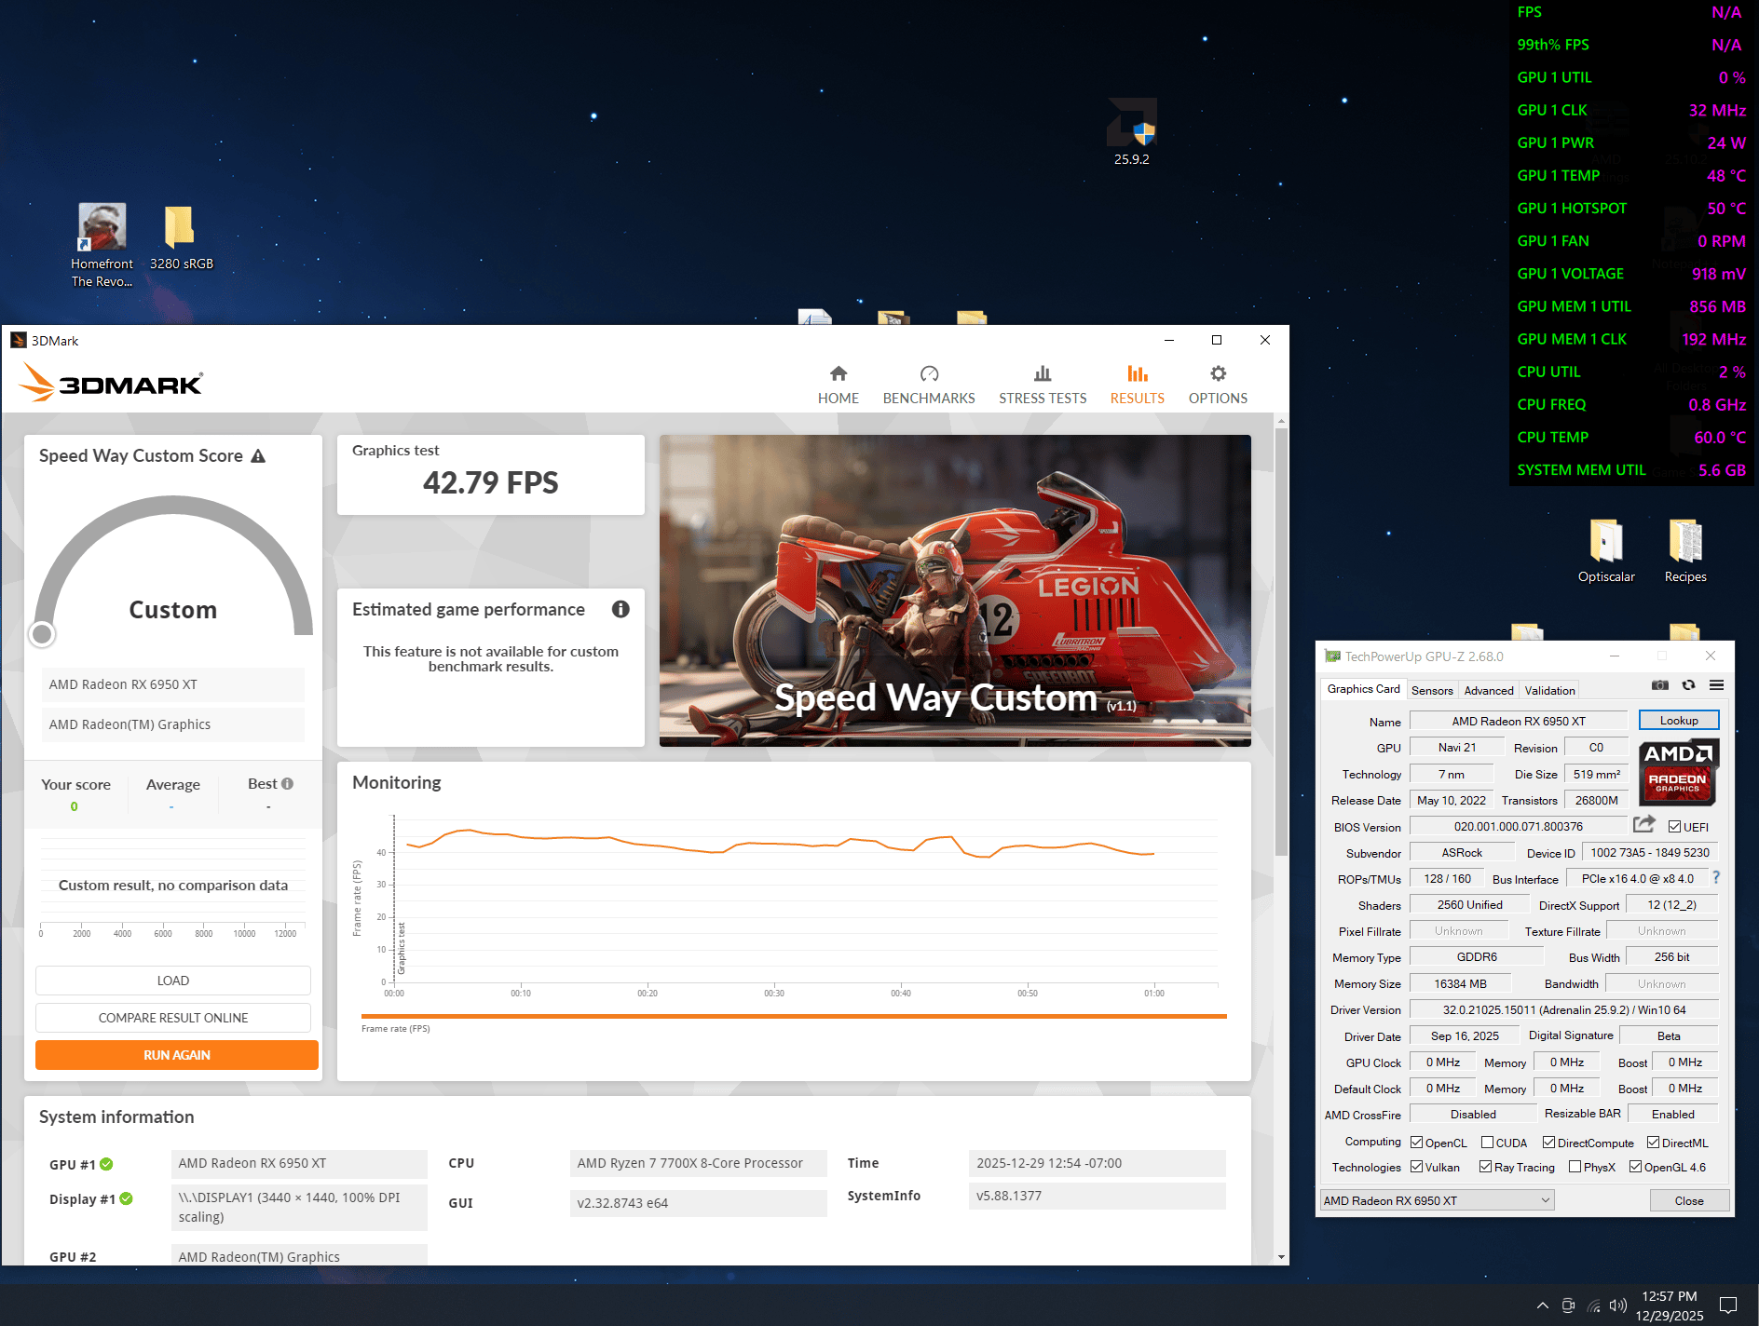
Task: Switch to the Advanced tab in GPU-Z
Action: [x=1489, y=690]
